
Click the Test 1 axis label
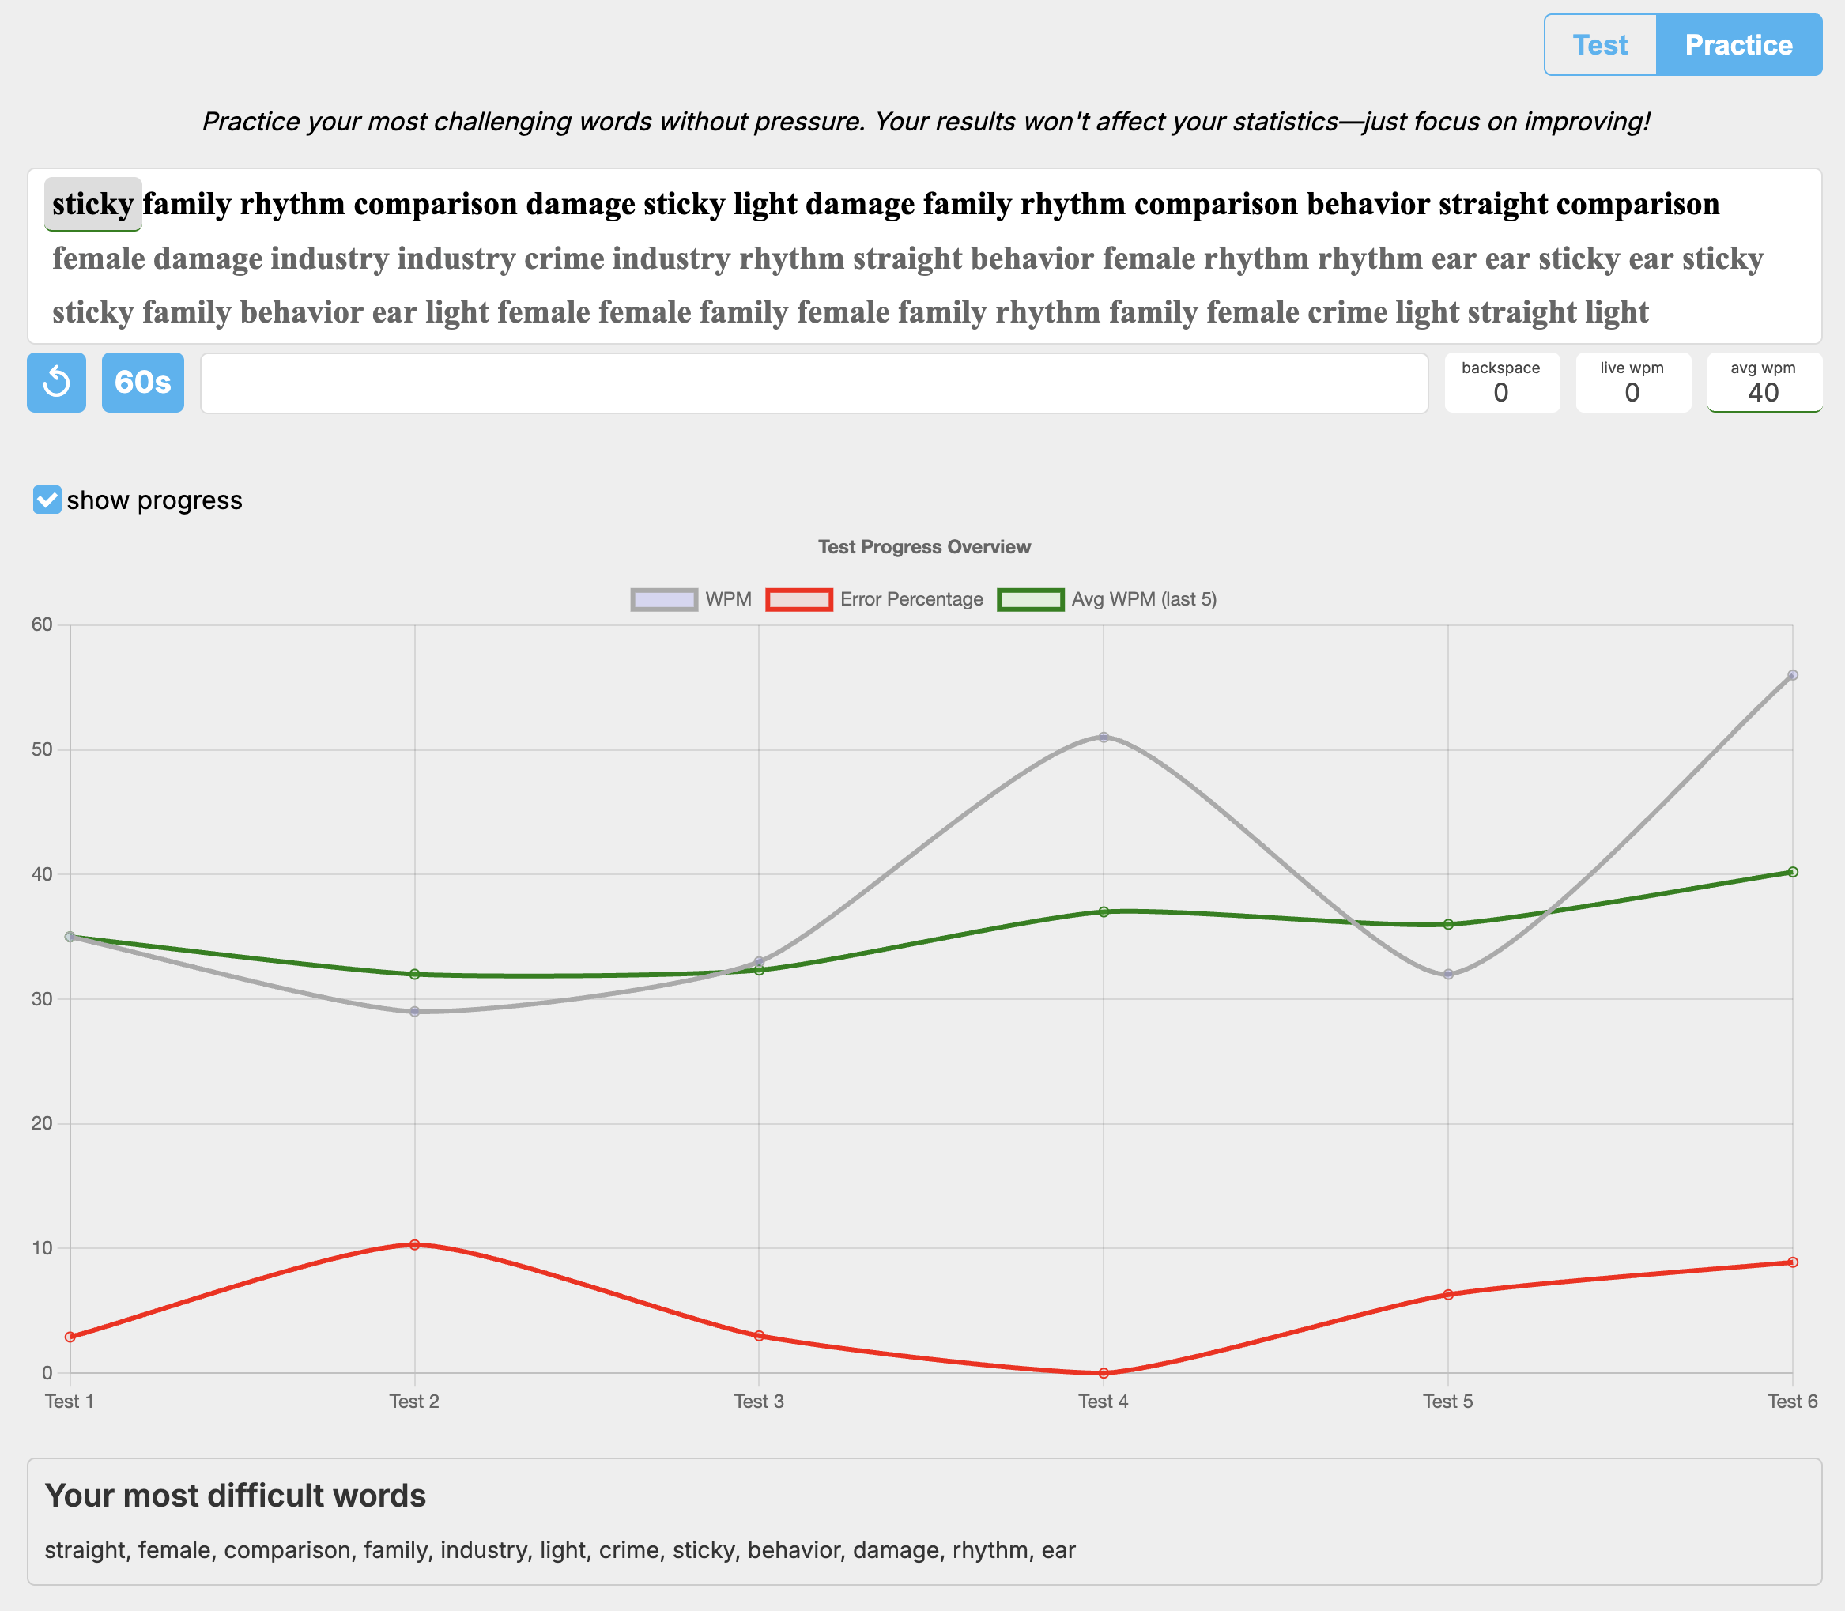[x=68, y=1401]
